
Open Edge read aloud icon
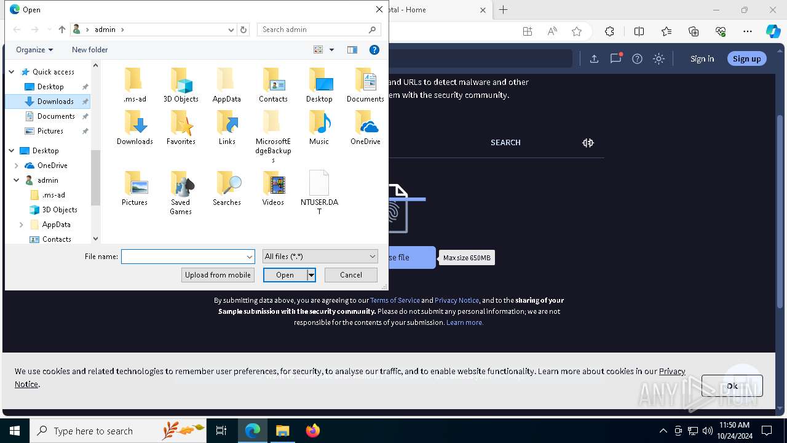point(552,31)
